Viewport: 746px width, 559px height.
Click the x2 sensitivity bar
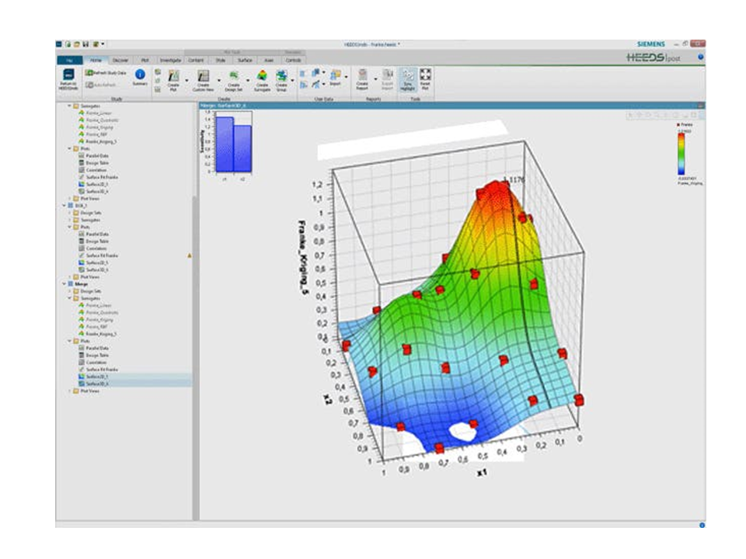(x=242, y=148)
